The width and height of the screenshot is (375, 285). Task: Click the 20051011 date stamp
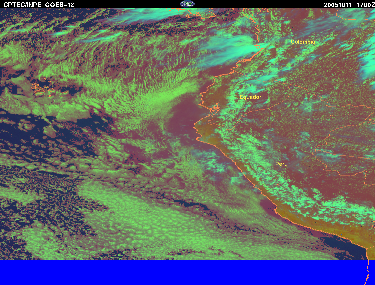[338, 5]
